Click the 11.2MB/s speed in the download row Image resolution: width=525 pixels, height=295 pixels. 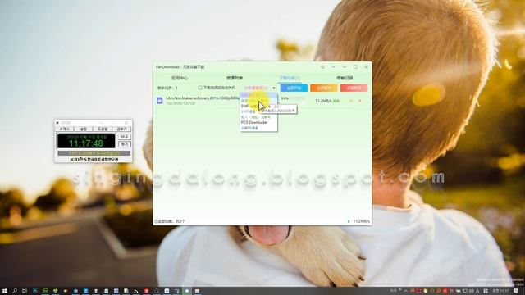(327, 101)
